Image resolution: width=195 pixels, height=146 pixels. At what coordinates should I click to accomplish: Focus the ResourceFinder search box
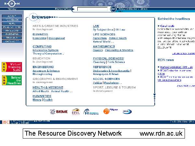tap(92, 9)
